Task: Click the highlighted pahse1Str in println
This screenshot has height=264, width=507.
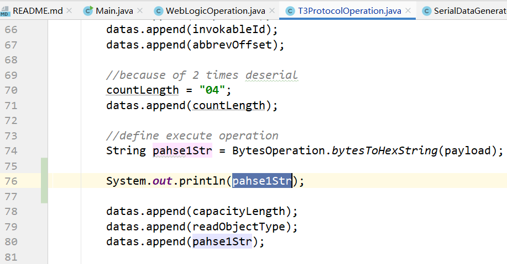Action: pos(262,181)
